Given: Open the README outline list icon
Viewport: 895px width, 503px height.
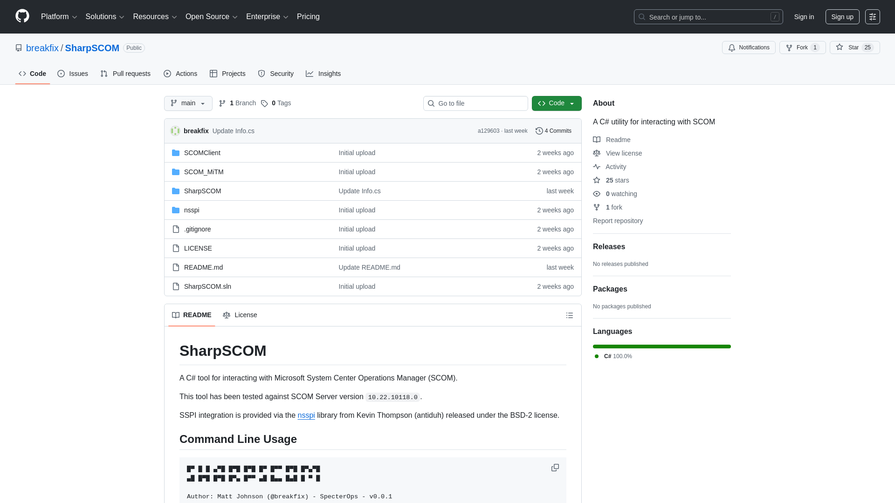Looking at the screenshot, I should pyautogui.click(x=569, y=315).
